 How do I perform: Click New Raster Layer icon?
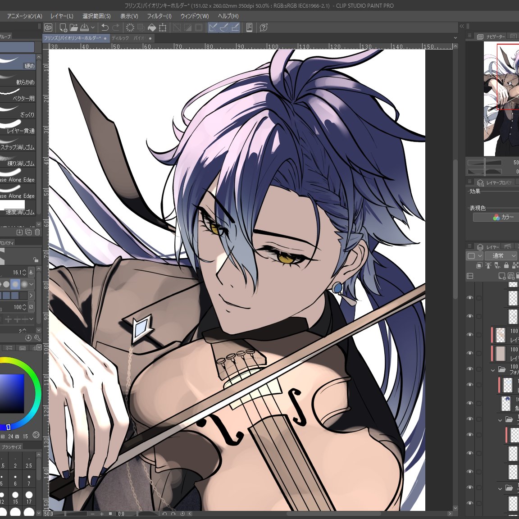502,276
